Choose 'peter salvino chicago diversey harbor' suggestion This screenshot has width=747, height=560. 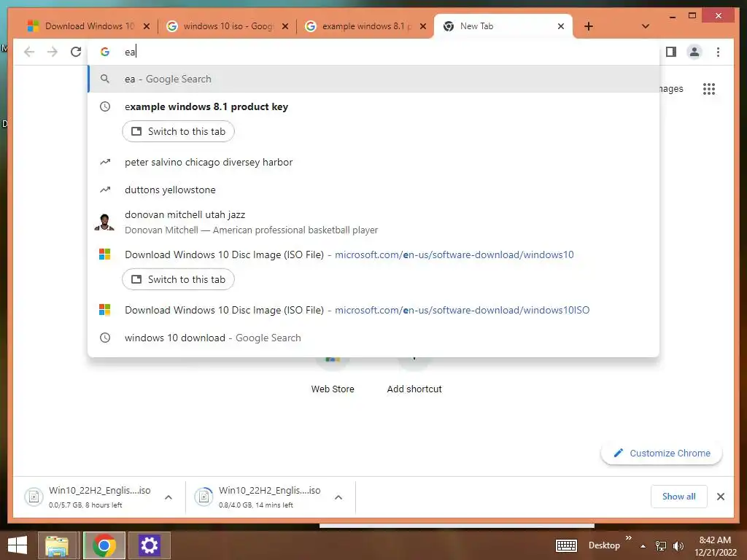pos(374,163)
